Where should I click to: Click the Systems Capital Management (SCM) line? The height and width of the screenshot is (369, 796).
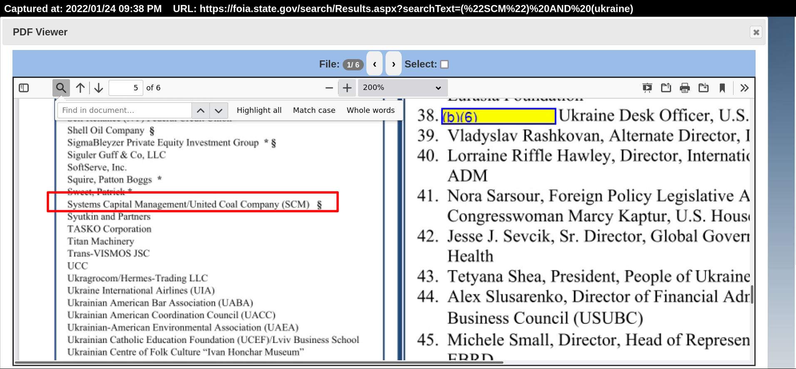click(195, 204)
